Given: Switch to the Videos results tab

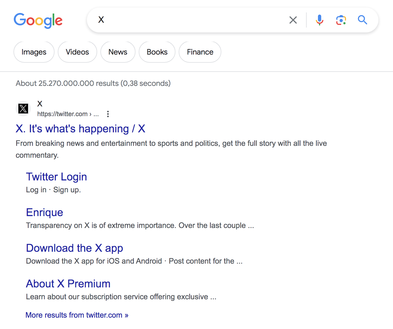Looking at the screenshot, I should (77, 52).
